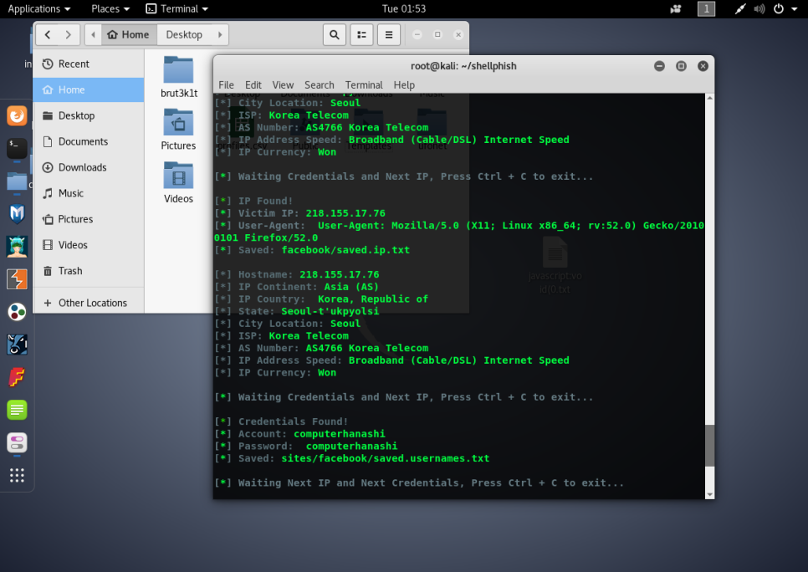
Task: Open Firefox from the dock
Action: click(17, 115)
